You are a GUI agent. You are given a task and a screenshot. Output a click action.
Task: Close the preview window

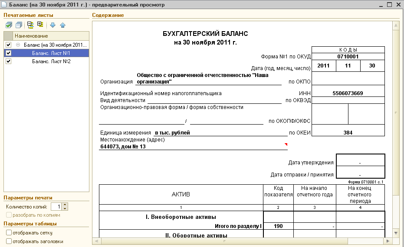click(398, 5)
